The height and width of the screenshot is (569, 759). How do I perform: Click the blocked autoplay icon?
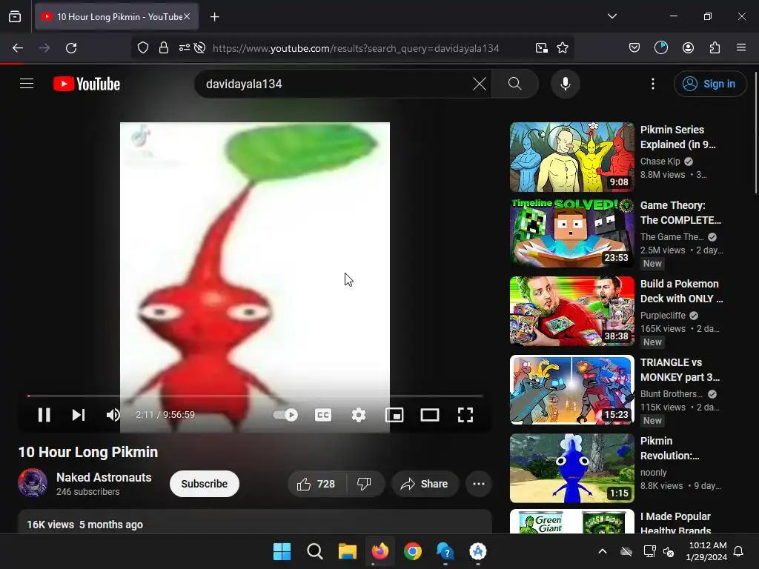199,48
